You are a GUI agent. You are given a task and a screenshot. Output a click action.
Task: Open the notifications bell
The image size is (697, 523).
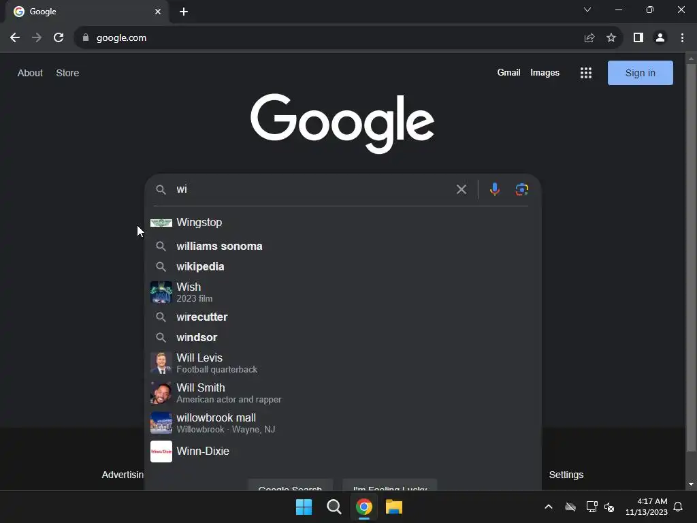679,507
